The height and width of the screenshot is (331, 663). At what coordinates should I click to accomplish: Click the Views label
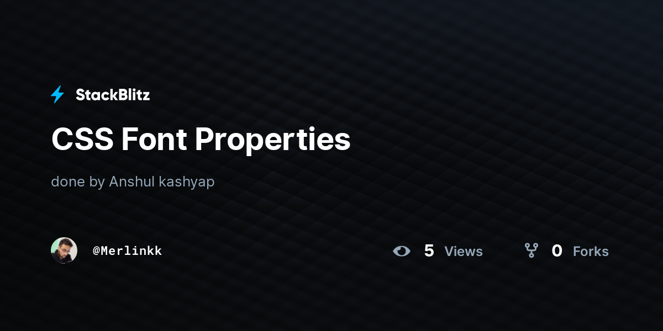[464, 252]
